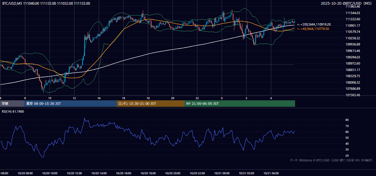Click the 10/20 12:00 time axis label

(x=74, y=173)
